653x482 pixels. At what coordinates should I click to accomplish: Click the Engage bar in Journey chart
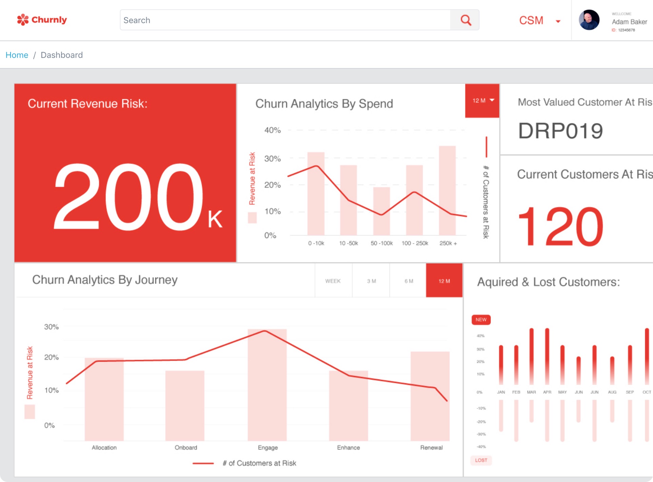(267, 385)
